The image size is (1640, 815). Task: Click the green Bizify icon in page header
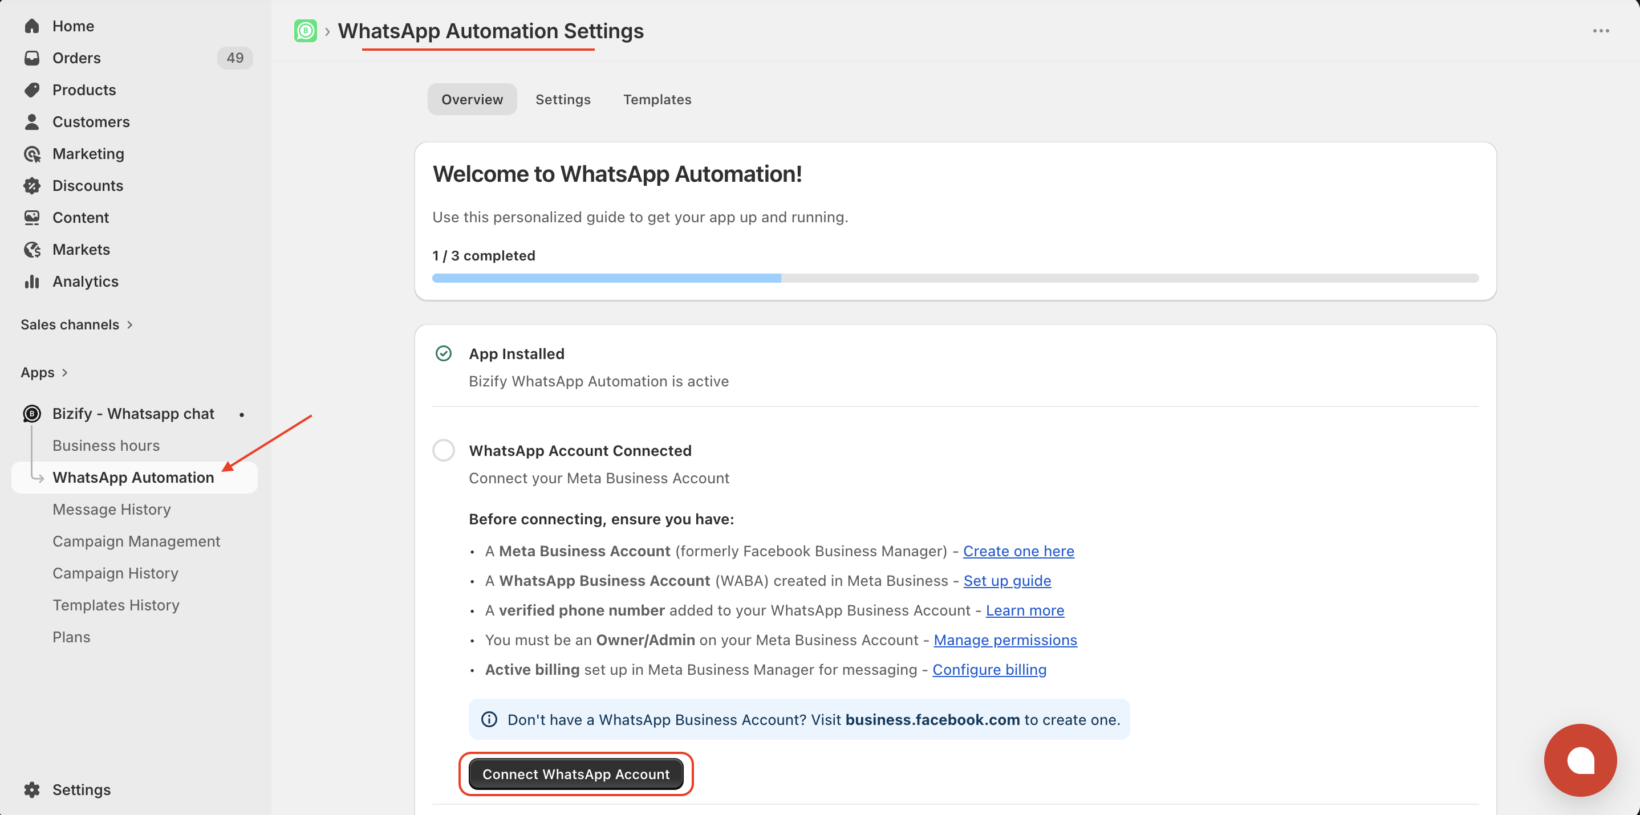click(306, 31)
